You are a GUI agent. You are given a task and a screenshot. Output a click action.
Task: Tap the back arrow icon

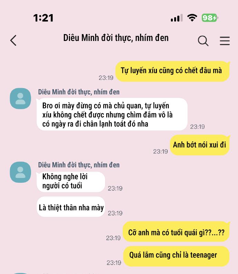pyautogui.click(x=13, y=40)
